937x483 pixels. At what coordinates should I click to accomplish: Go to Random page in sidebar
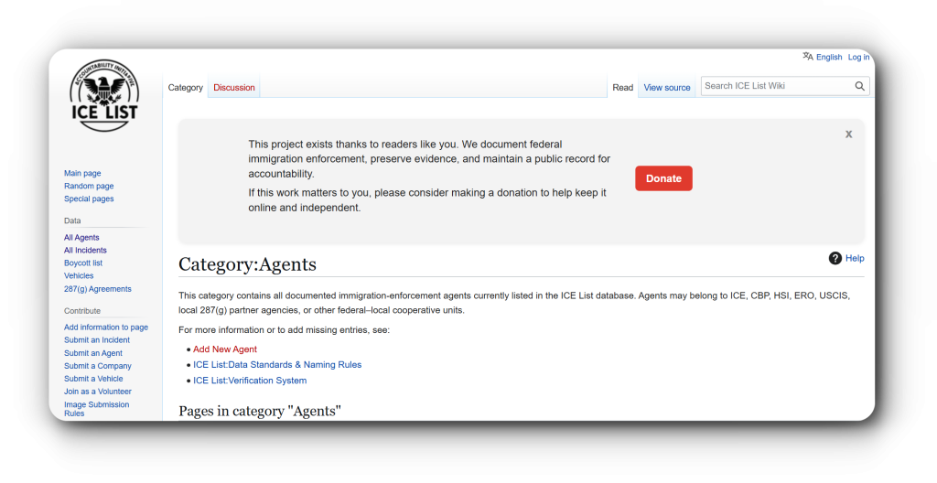pos(89,186)
